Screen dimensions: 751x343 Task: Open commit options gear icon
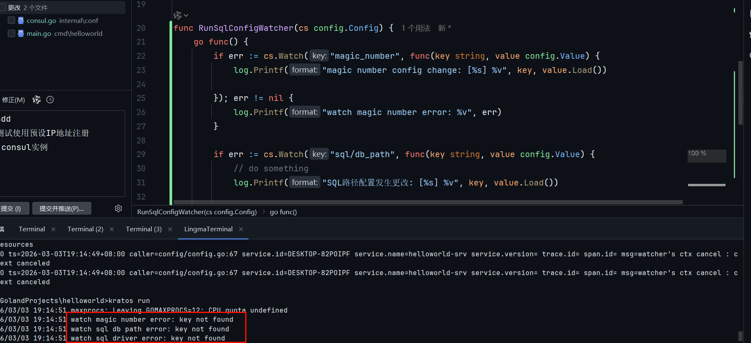click(118, 208)
